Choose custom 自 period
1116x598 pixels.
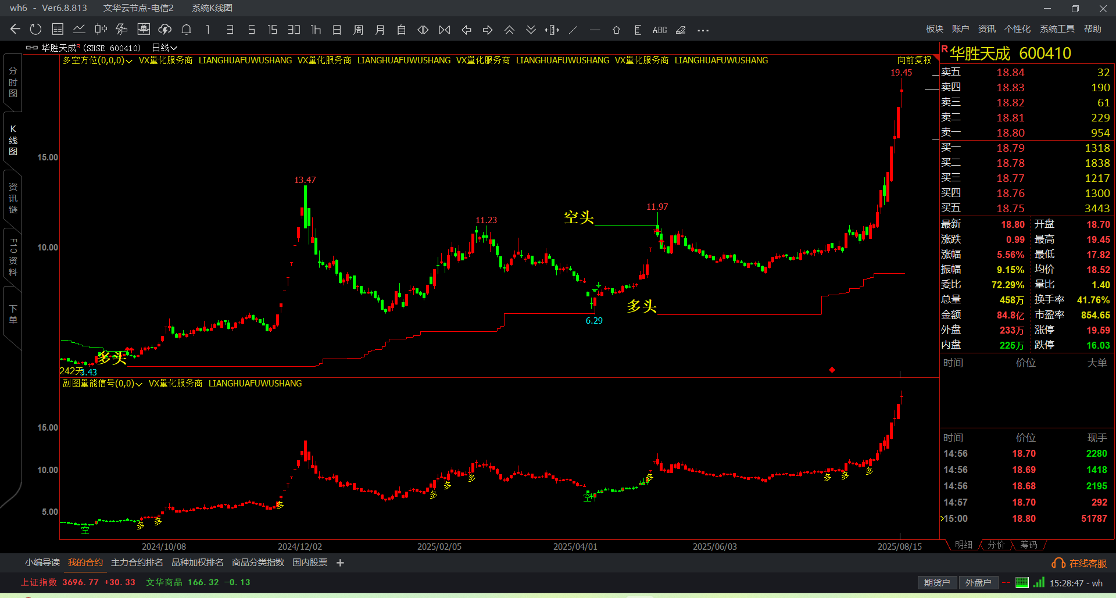point(402,30)
